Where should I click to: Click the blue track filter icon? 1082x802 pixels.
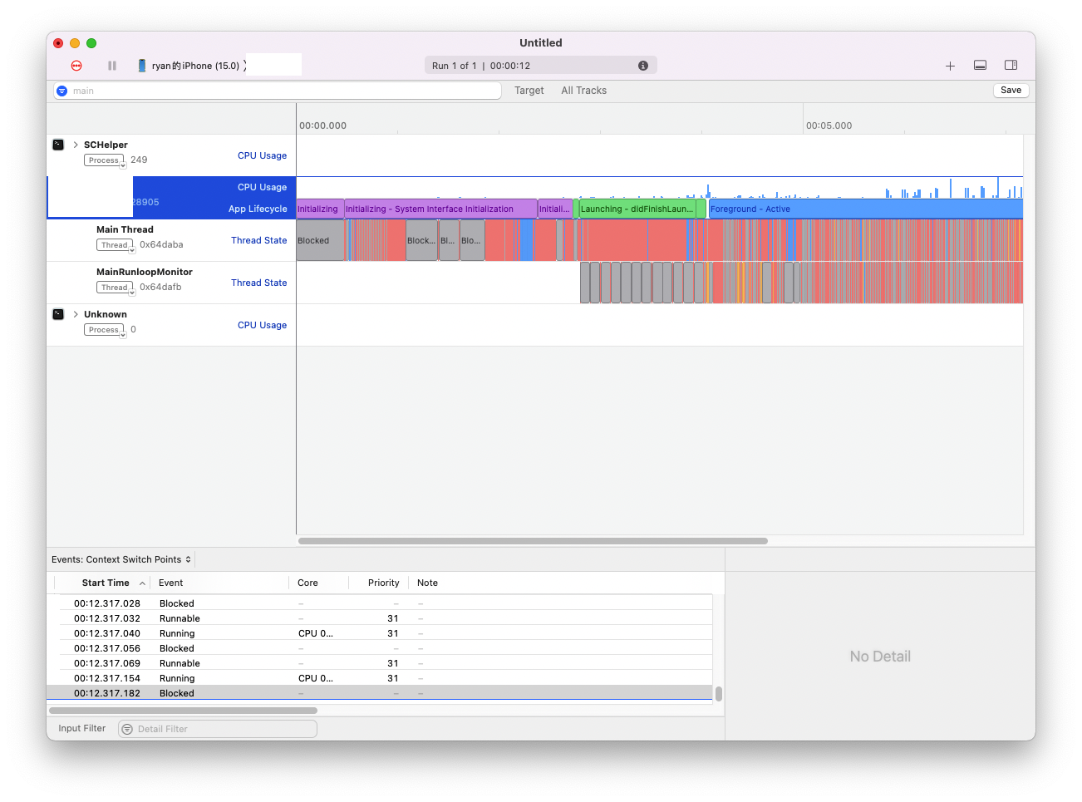62,91
